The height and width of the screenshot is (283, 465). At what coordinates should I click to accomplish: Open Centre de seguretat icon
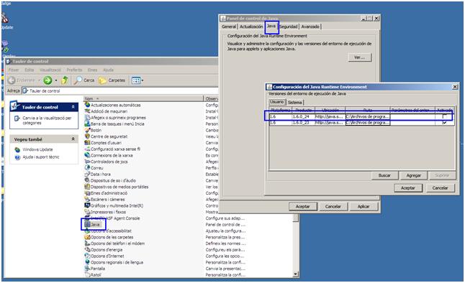coord(87,136)
